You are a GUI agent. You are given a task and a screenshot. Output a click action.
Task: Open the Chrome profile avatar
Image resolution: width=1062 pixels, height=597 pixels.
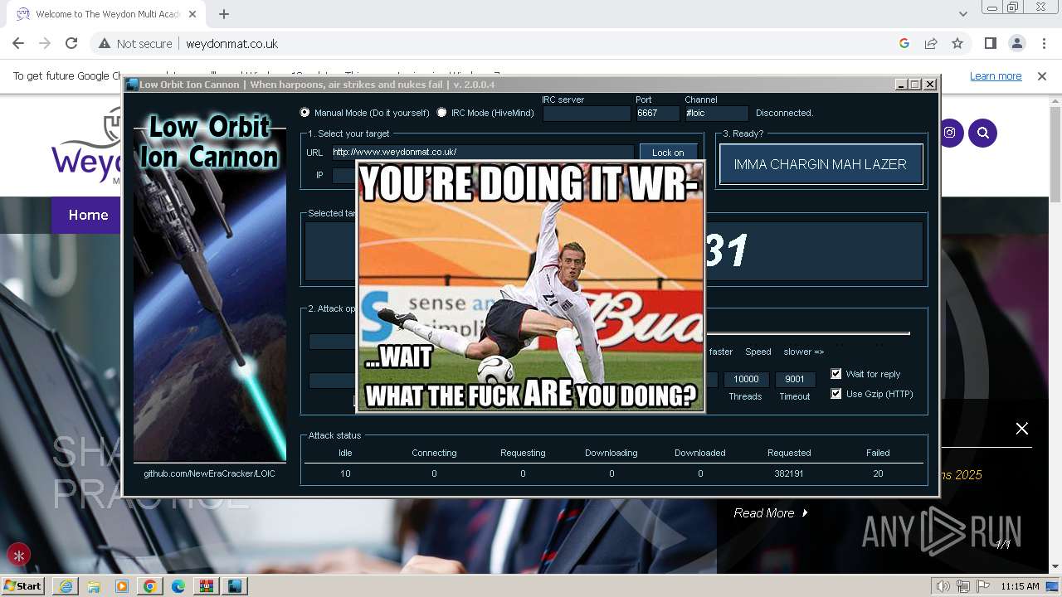click(1016, 44)
